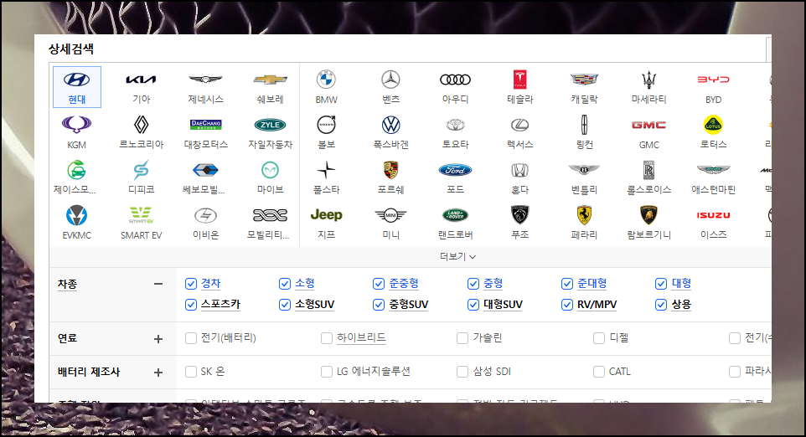The width and height of the screenshot is (806, 437).
Task: Choose the Jeep (지프) logo
Action: [x=327, y=215]
